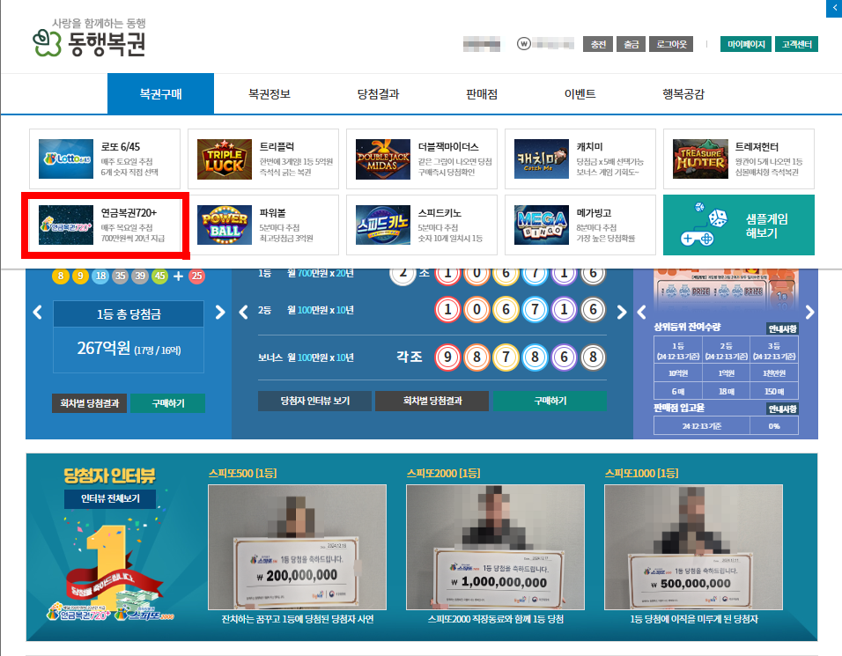Open the 복권정보 menu
Viewport: 842px width, 656px height.
[269, 94]
